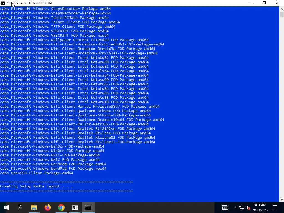The width and height of the screenshot is (284, 213).
Task: Click line Intel-Netwtw08-FOD-Package
Action: 74,97
